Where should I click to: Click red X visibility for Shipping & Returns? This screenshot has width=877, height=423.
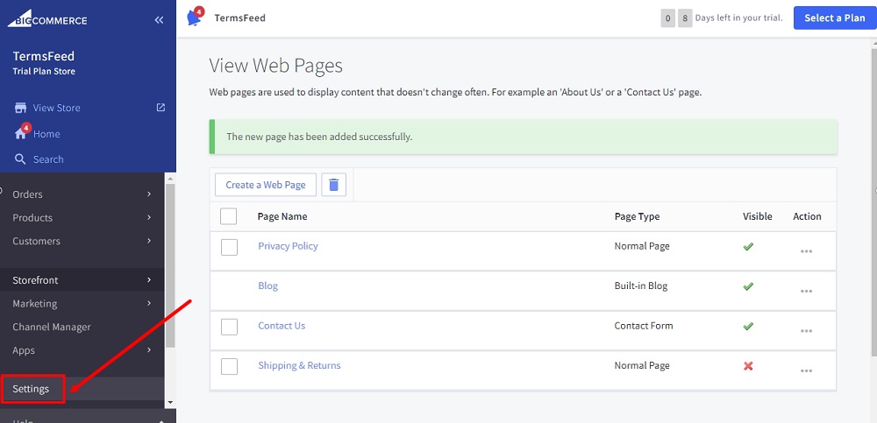(x=748, y=366)
